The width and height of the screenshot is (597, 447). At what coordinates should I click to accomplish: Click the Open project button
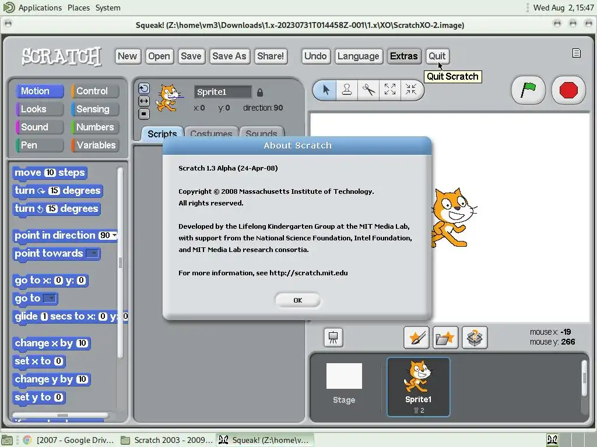[159, 56]
